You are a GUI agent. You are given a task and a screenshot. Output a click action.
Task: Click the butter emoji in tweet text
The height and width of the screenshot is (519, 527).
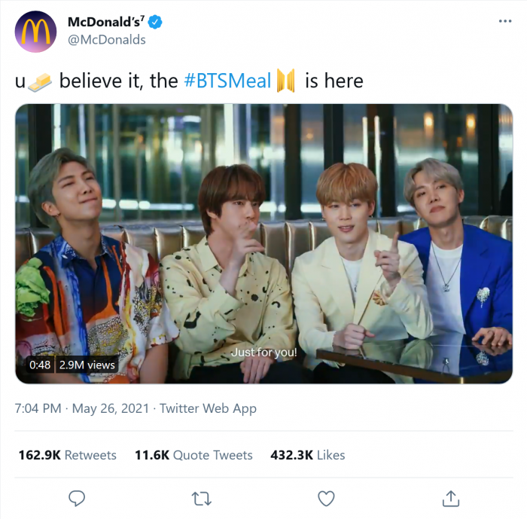coord(41,81)
